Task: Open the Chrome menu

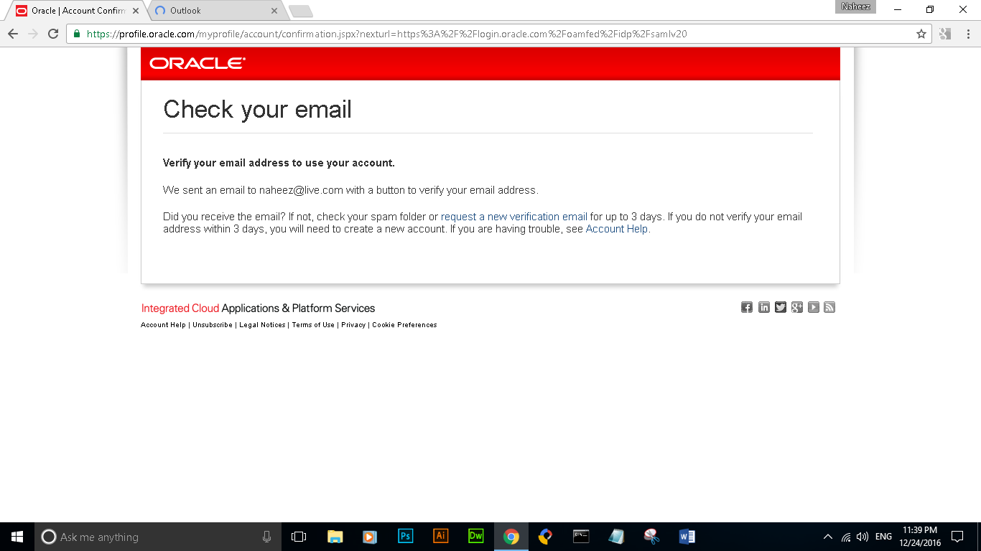Action: point(967,34)
